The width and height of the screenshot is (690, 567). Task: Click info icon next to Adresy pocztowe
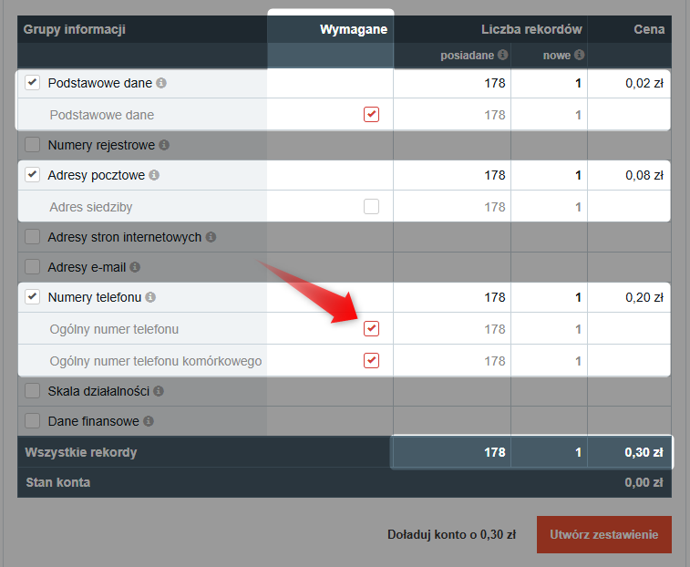(x=154, y=175)
